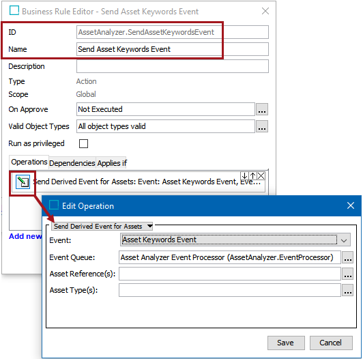
Task: Enable the Run as privileged checkbox
Action: point(83,143)
